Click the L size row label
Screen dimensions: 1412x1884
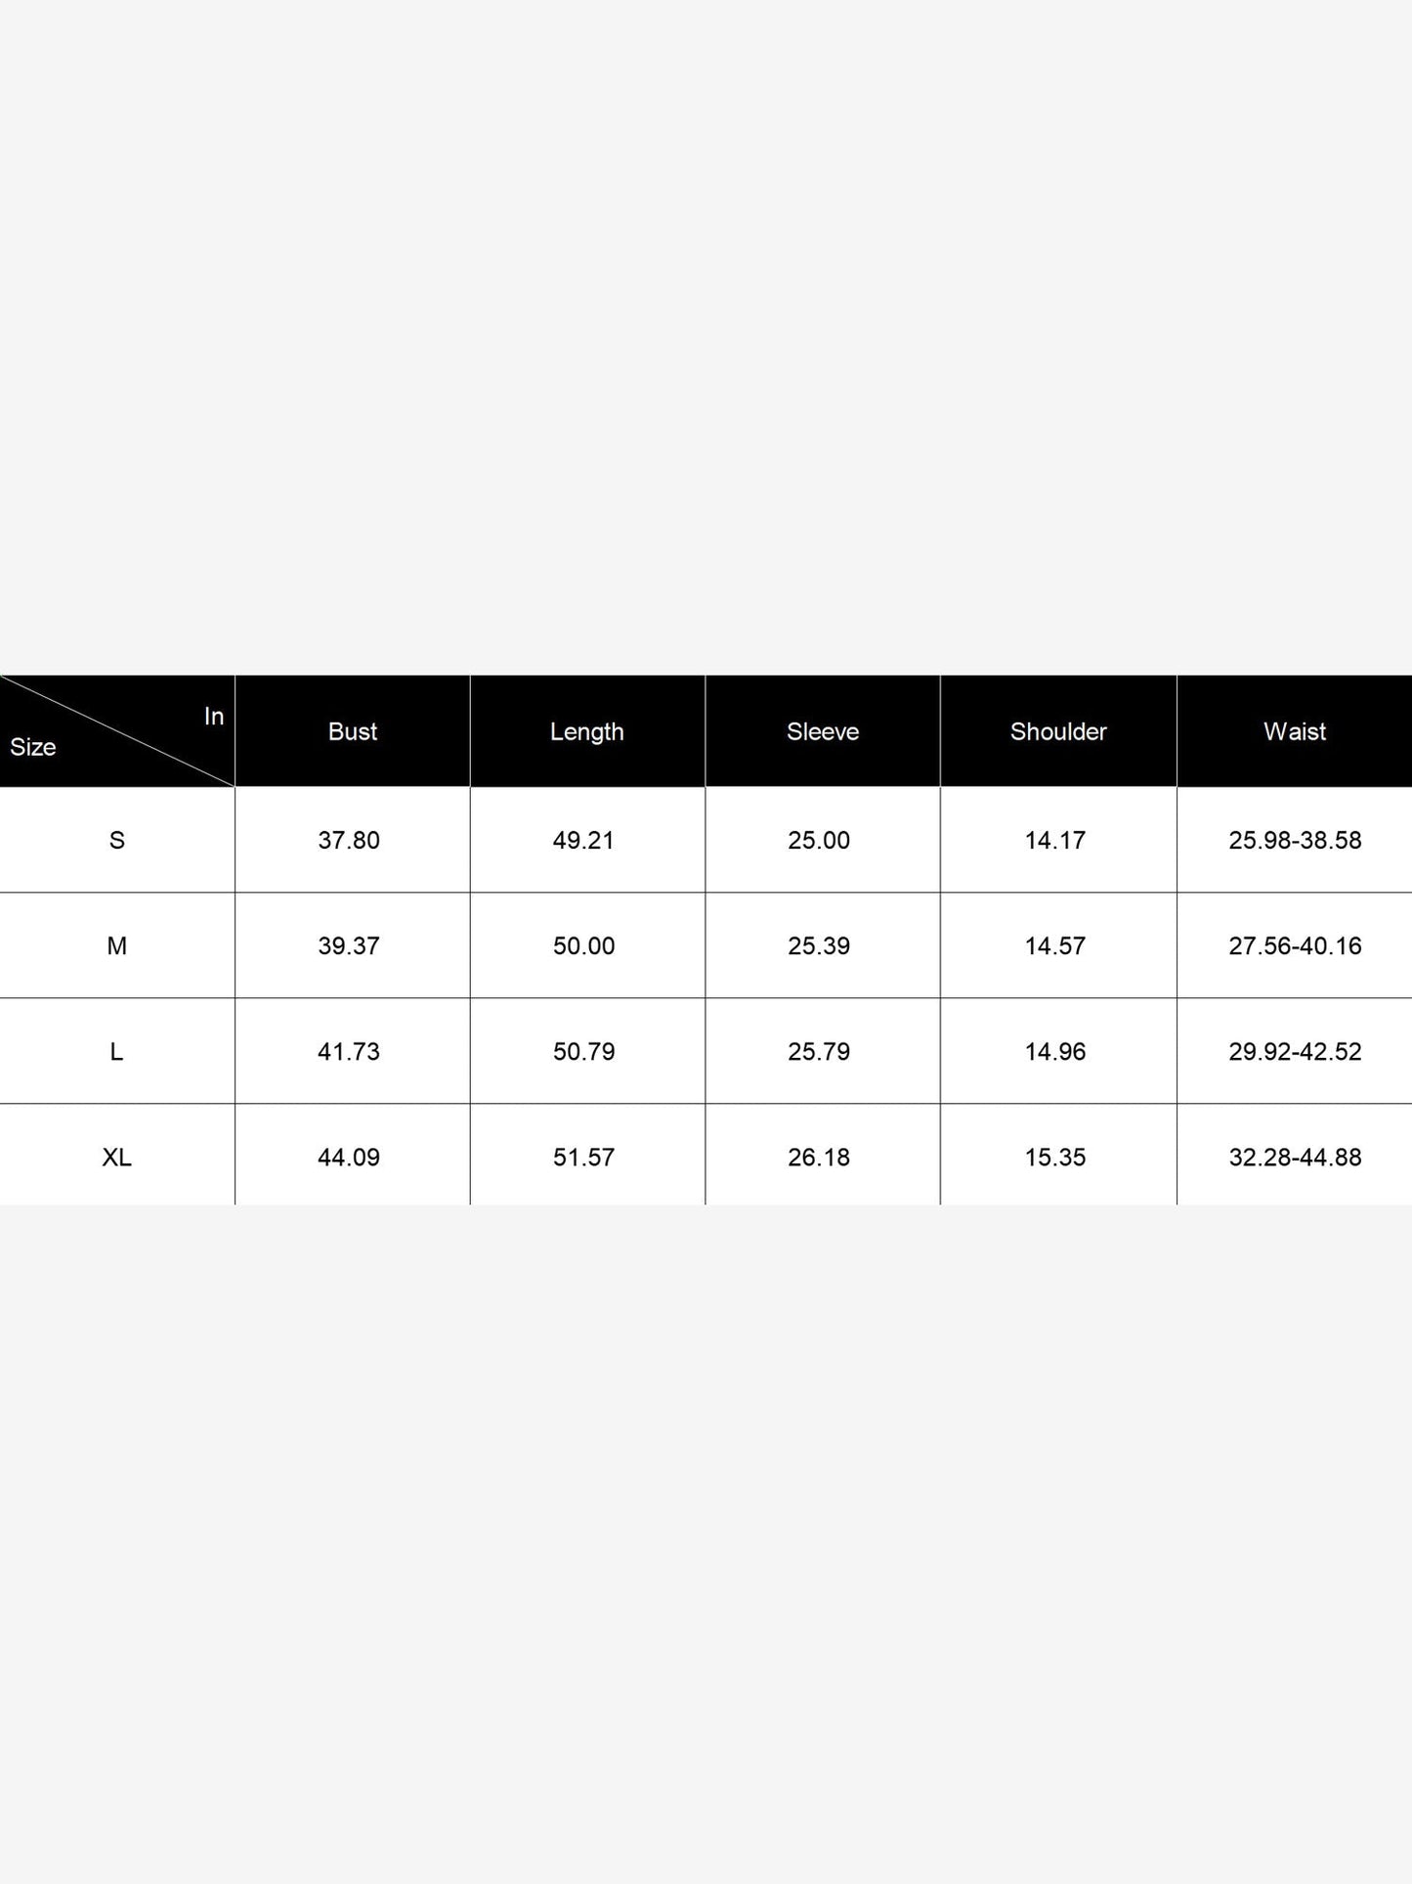(117, 1051)
